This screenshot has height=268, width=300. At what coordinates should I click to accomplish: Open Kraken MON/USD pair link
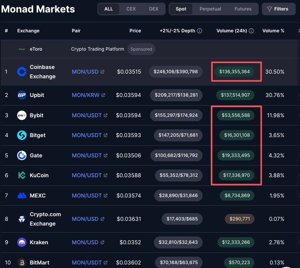click(85, 242)
